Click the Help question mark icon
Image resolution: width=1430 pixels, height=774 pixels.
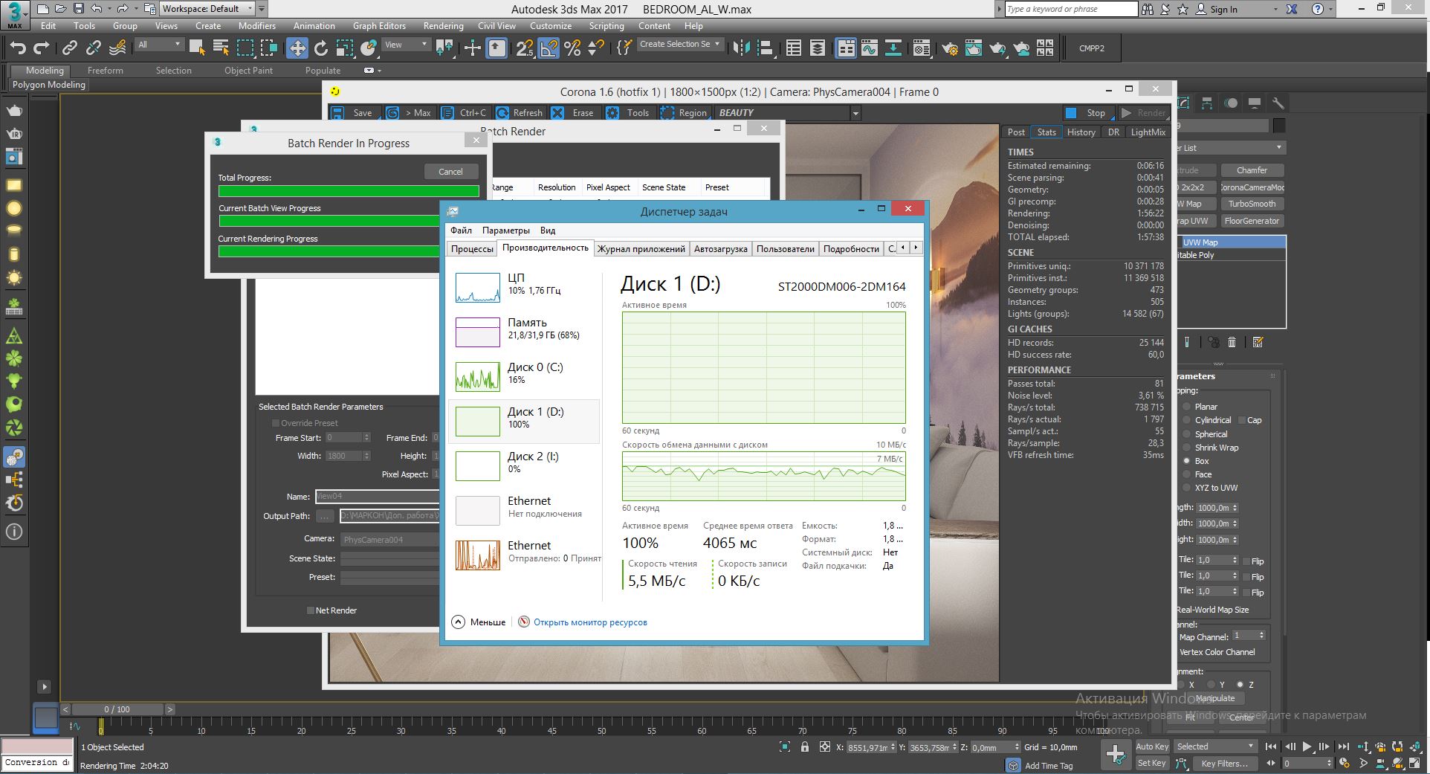1318,9
